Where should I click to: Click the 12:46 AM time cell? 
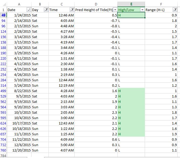click(x=62, y=15)
